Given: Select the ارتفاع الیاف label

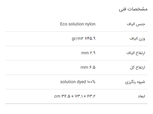Looking at the screenshot, I should [x=136, y=53].
